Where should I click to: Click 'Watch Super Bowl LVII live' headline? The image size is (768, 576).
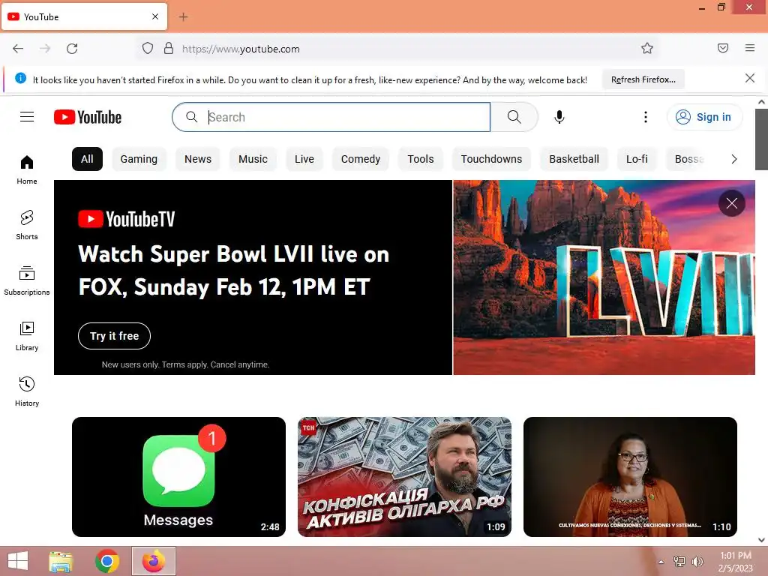pyautogui.click(x=234, y=270)
